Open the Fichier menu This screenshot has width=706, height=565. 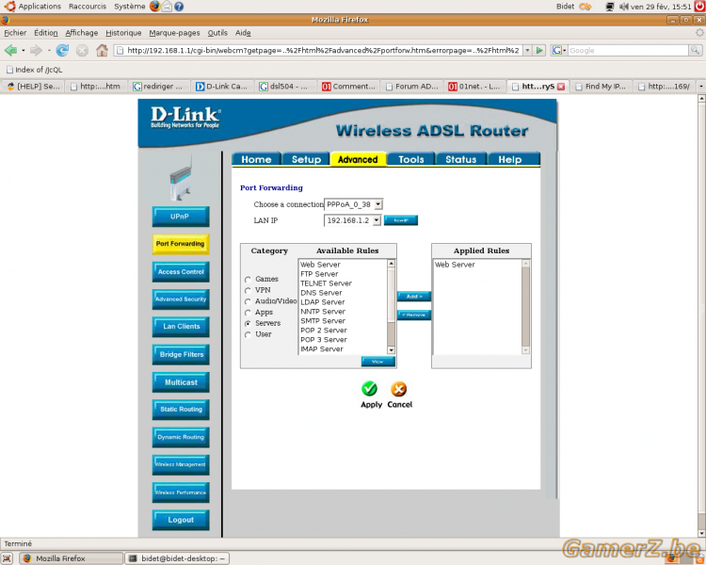[15, 33]
